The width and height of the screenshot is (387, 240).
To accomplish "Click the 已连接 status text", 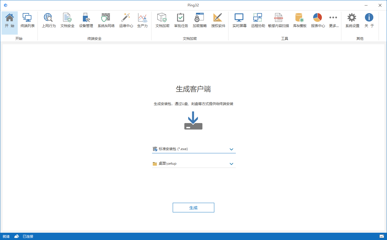I will pos(28,236).
